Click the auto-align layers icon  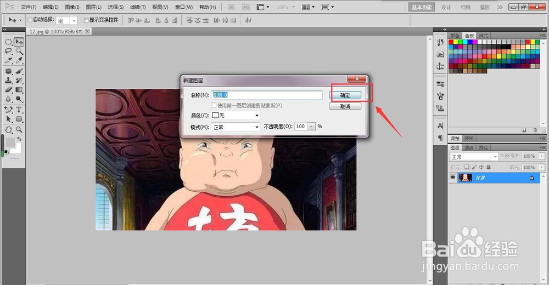tap(248, 20)
